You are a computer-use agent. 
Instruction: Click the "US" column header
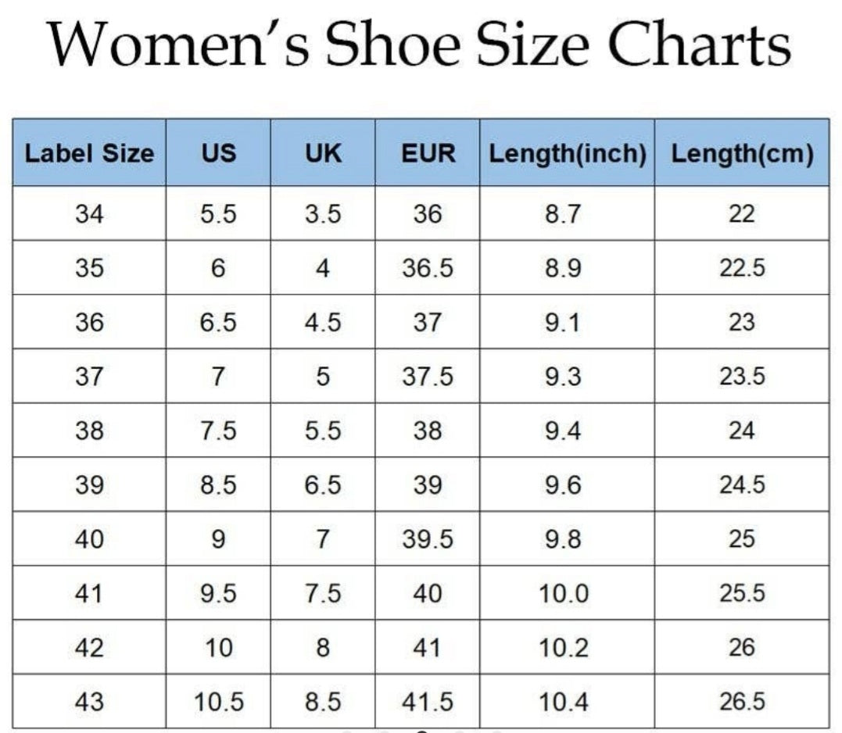pyautogui.click(x=218, y=153)
